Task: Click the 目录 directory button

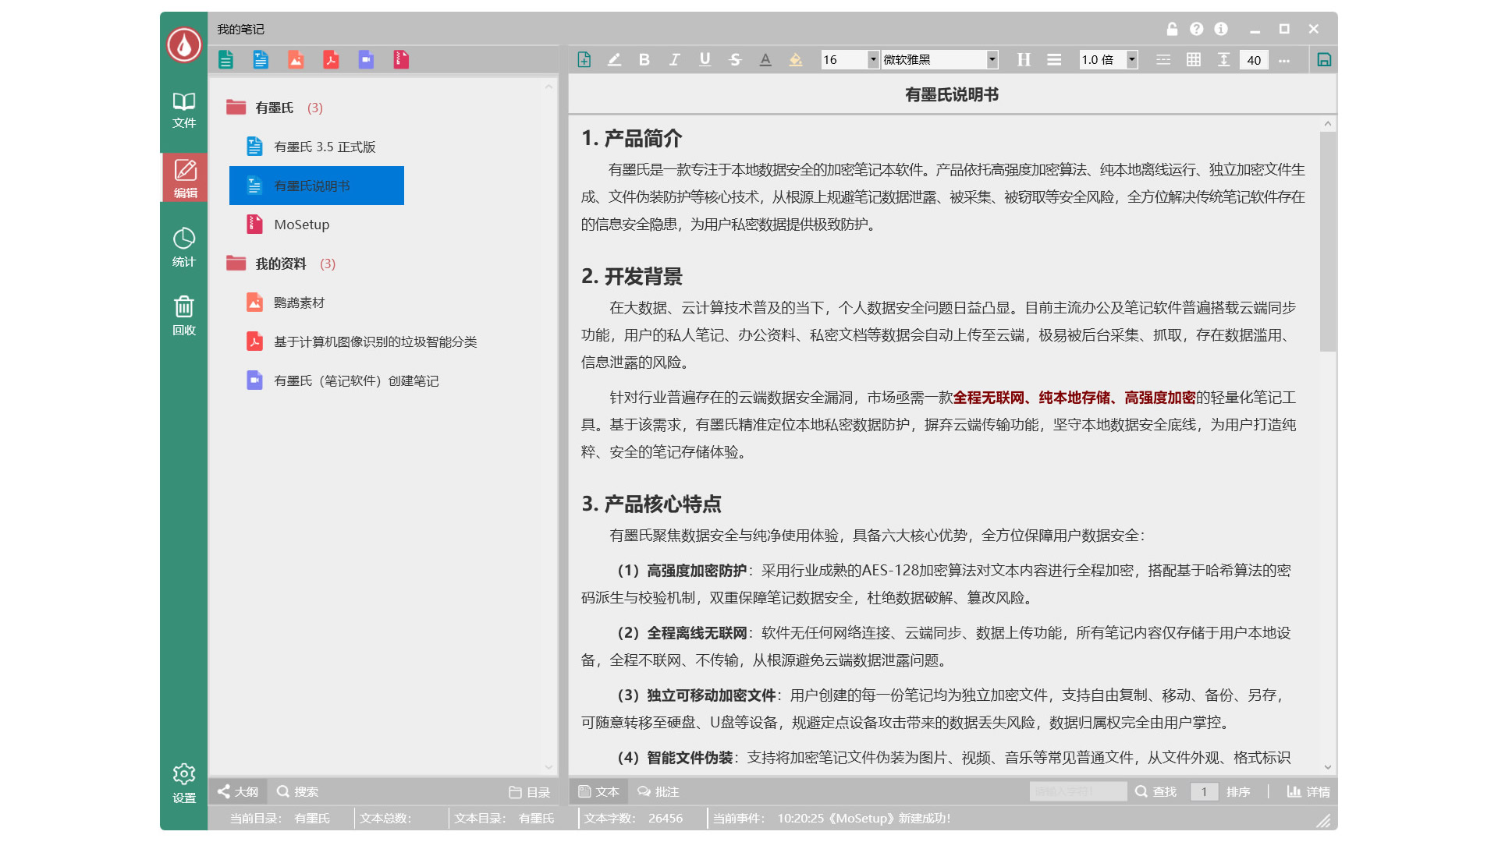Action: (x=529, y=791)
